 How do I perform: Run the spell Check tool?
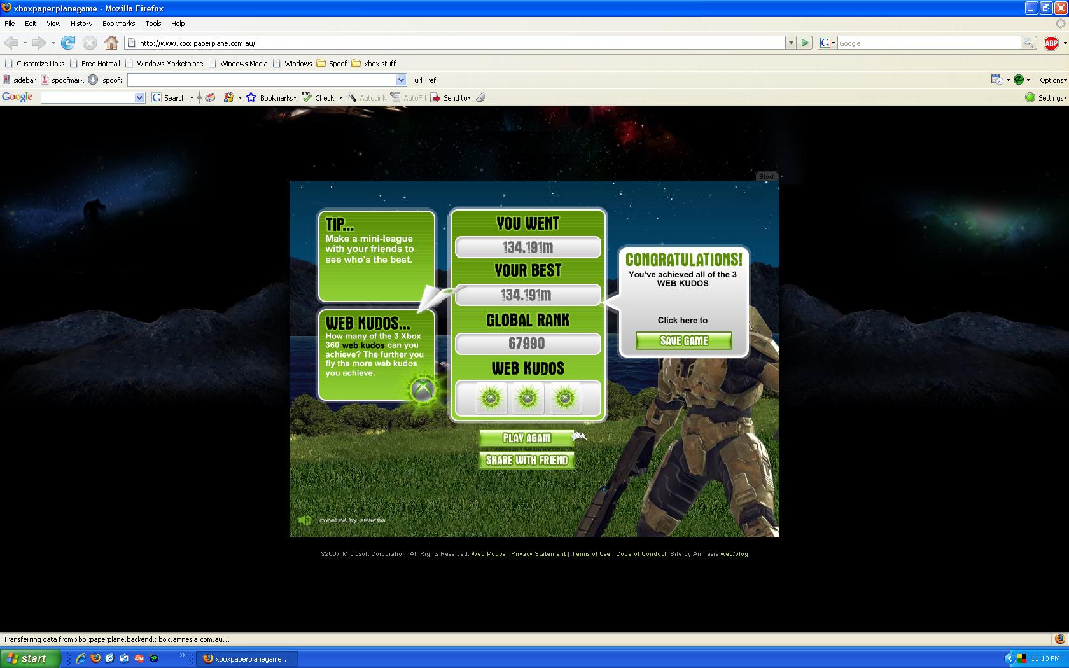318,97
